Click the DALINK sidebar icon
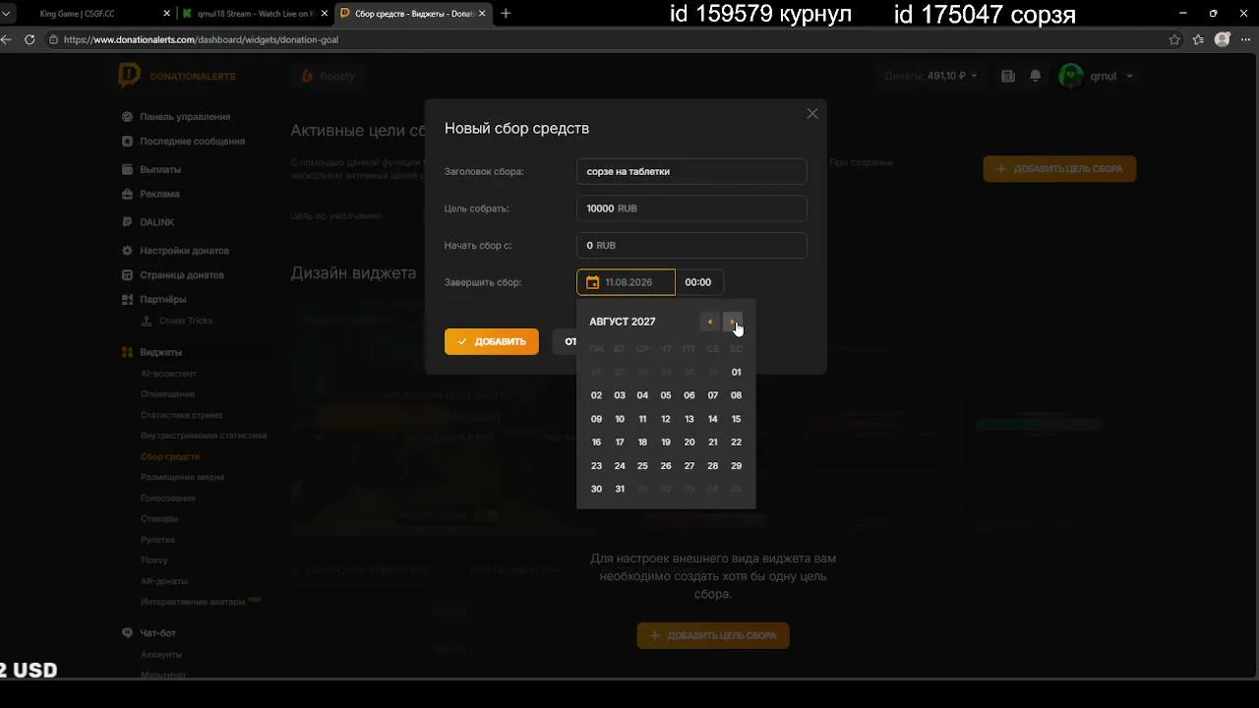The image size is (1259, 708). pos(127,222)
